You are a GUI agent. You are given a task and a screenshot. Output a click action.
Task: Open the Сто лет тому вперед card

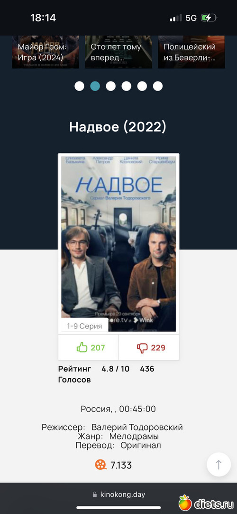click(x=118, y=52)
